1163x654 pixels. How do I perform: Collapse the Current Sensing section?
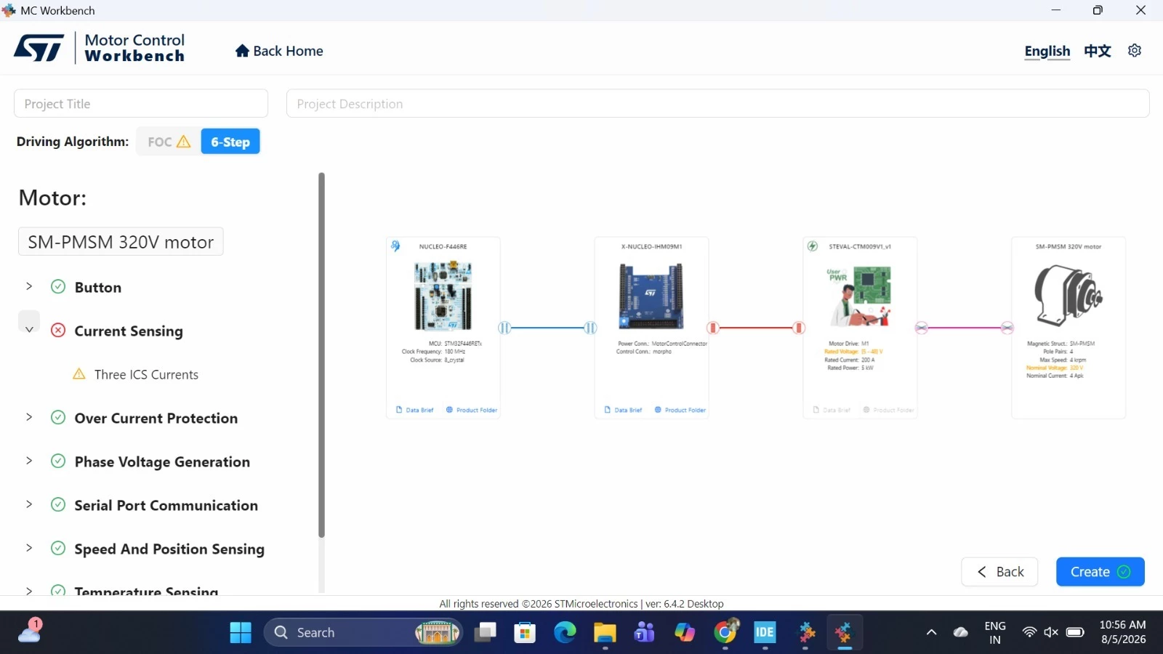(29, 329)
